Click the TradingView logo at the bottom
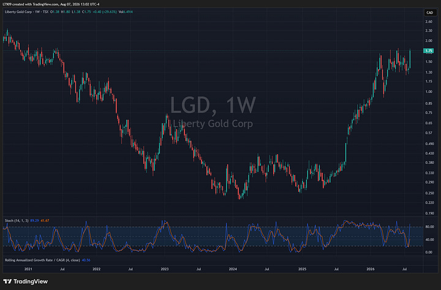The image size is (441, 290). [26, 281]
